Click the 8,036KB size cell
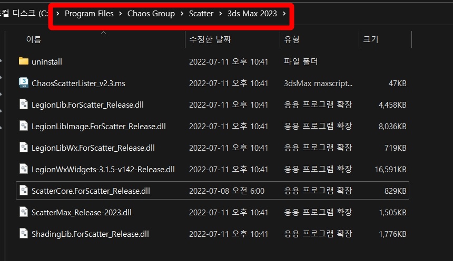This screenshot has width=453, height=261. pos(392,127)
